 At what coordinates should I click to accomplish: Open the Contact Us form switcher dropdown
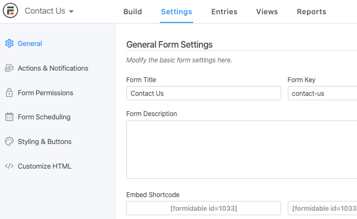(49, 11)
